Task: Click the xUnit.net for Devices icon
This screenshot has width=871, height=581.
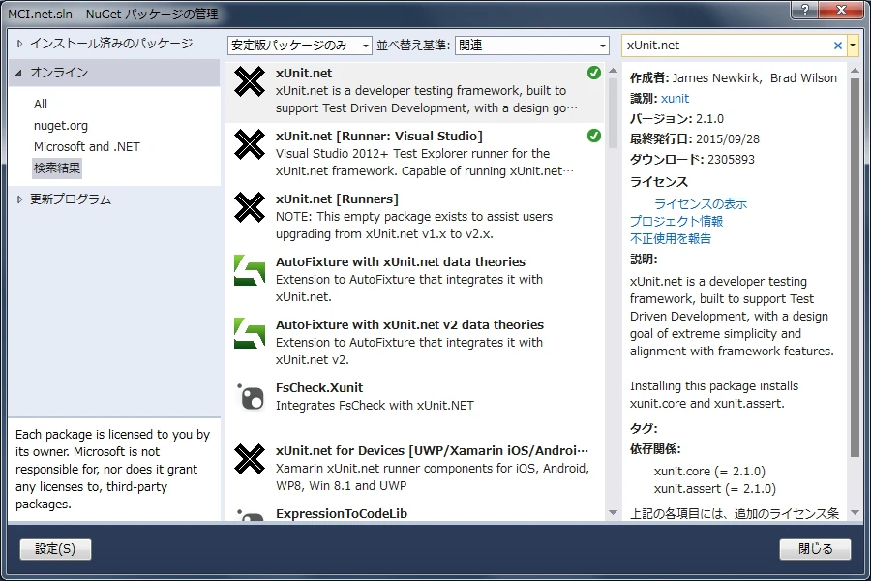Action: [x=250, y=459]
